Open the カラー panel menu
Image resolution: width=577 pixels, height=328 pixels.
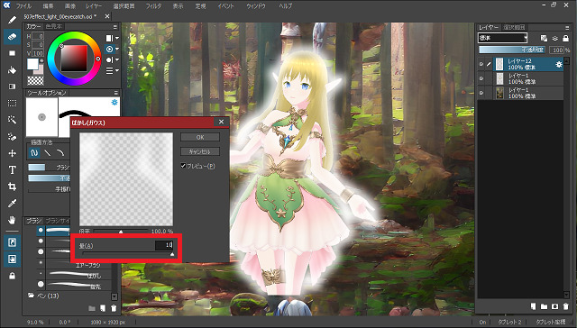115,27
